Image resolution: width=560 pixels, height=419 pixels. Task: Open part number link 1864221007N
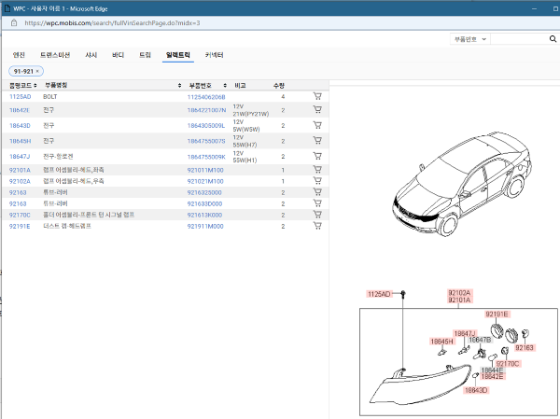[206, 110]
